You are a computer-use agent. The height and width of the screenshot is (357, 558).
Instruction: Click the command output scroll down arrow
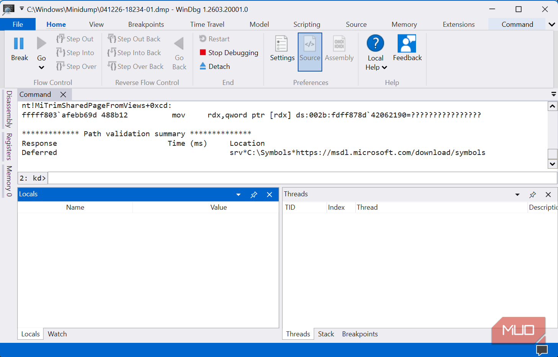(x=552, y=164)
